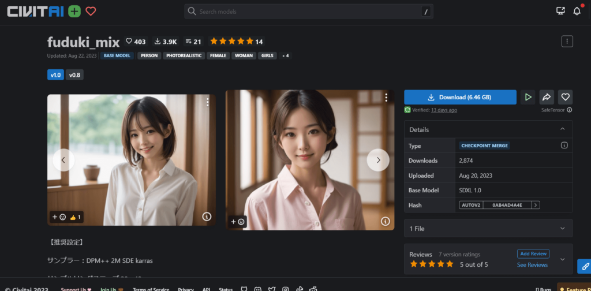Click the green play run-model icon
The image size is (591, 291).
pyautogui.click(x=528, y=97)
